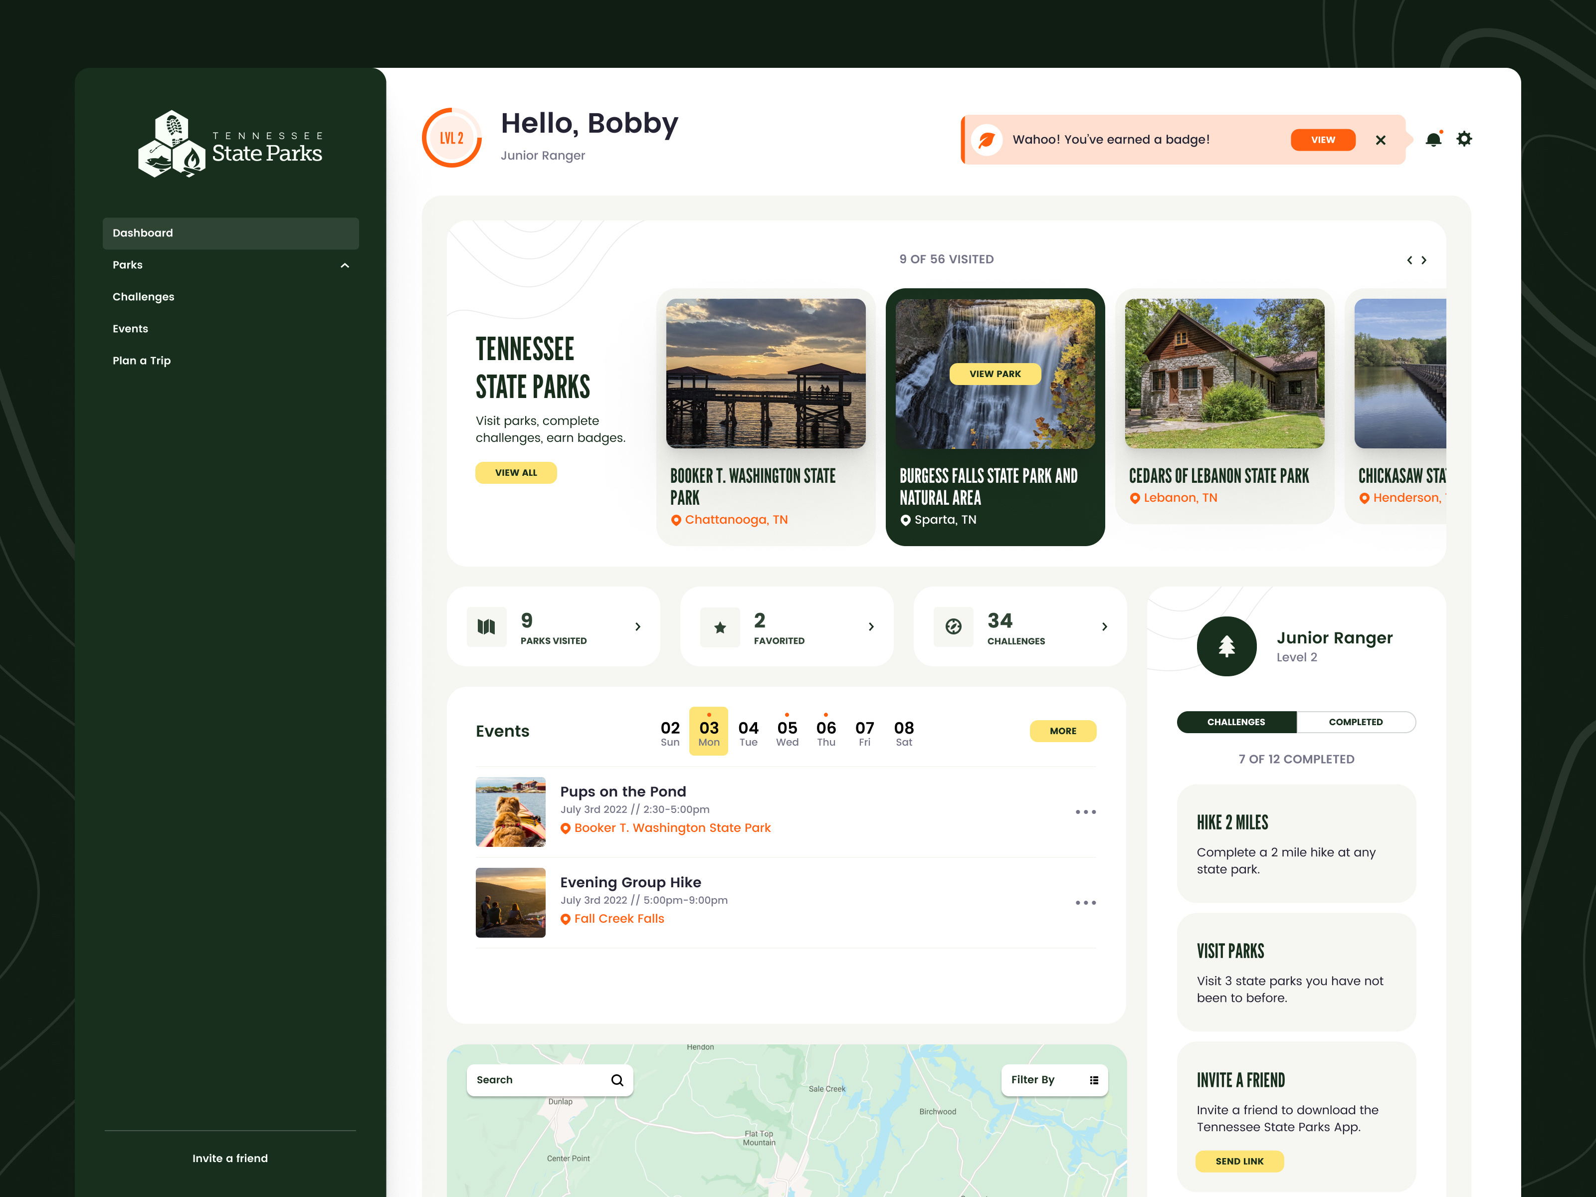Select Challenges in the sidebar menu
The height and width of the screenshot is (1197, 1596).
(143, 297)
